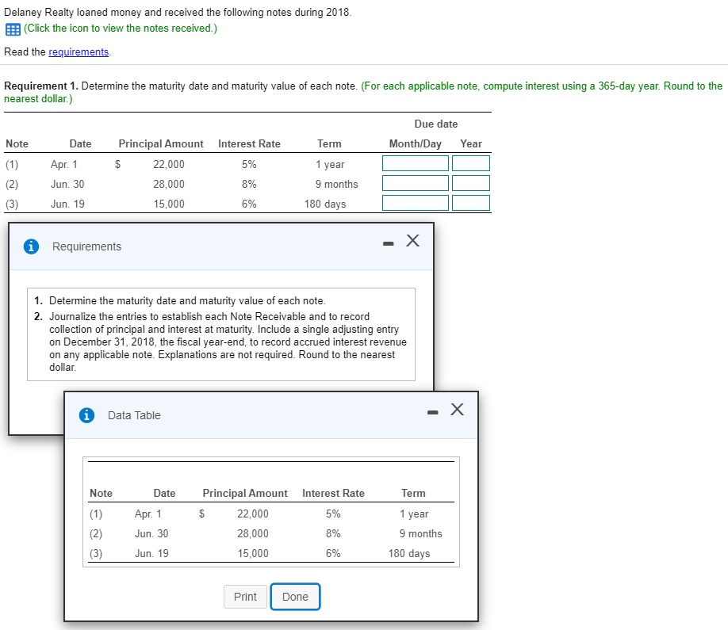This screenshot has width=728, height=630.
Task: Click 8% in the Data Table dialog
Action: (333, 534)
